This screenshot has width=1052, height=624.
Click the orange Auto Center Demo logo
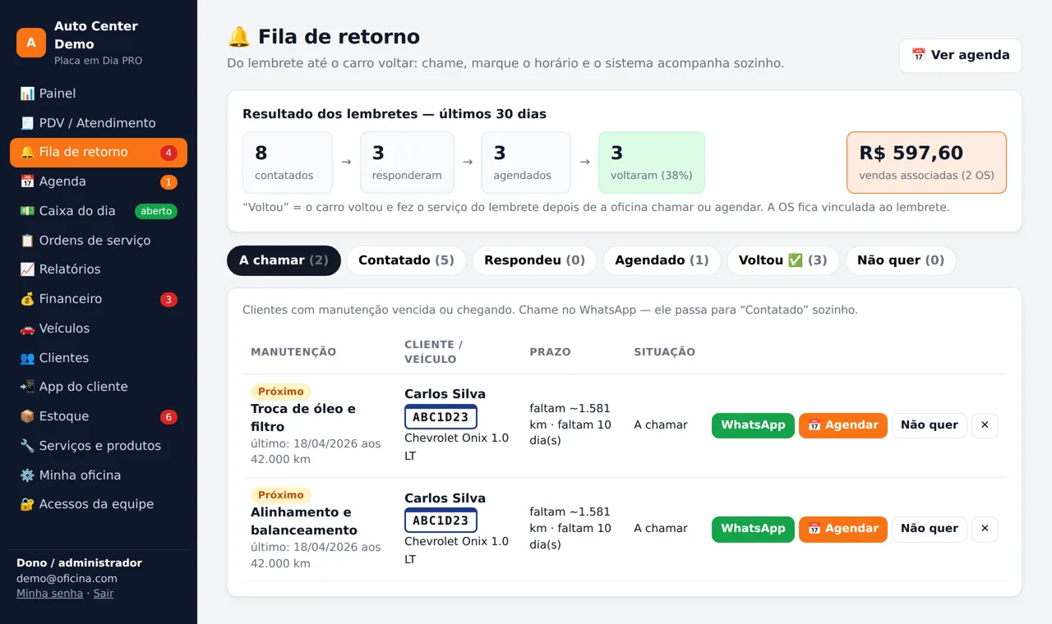click(x=31, y=43)
